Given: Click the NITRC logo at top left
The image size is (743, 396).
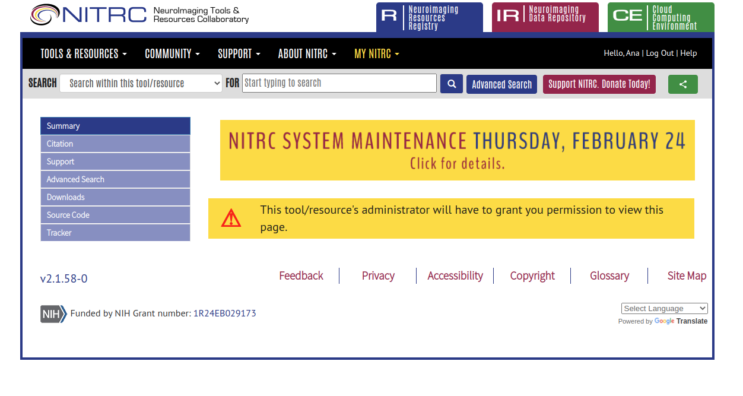Looking at the screenshot, I should (x=88, y=14).
